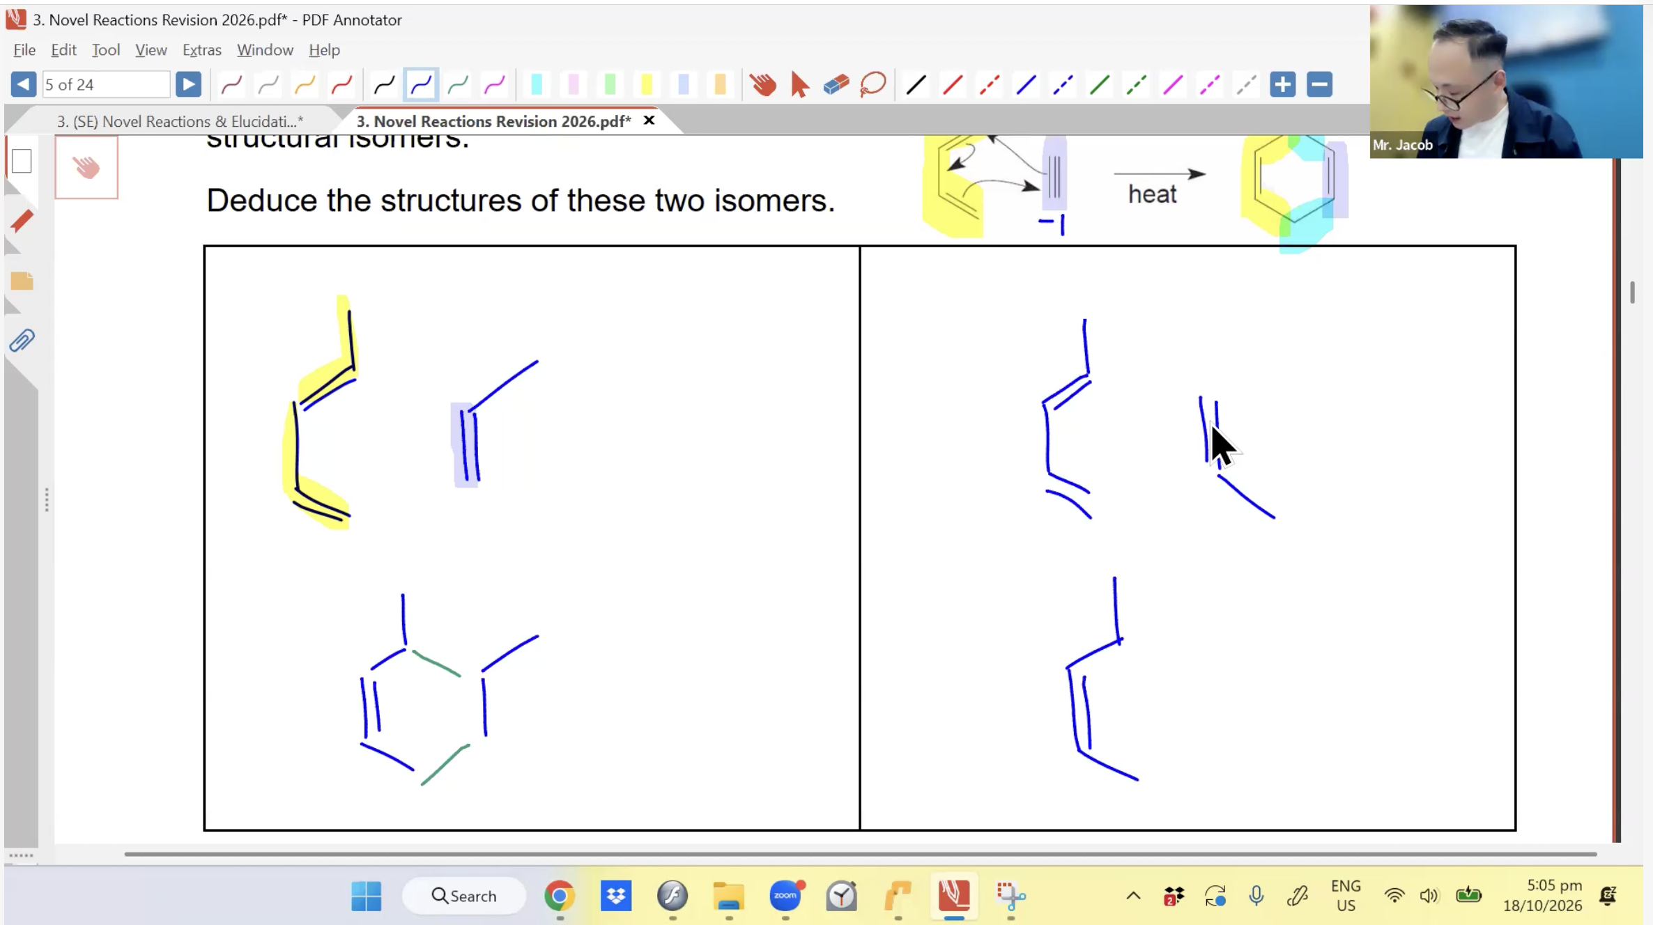Click the pan tool preview box
Screen dimensions: 1653x925
pos(86,167)
